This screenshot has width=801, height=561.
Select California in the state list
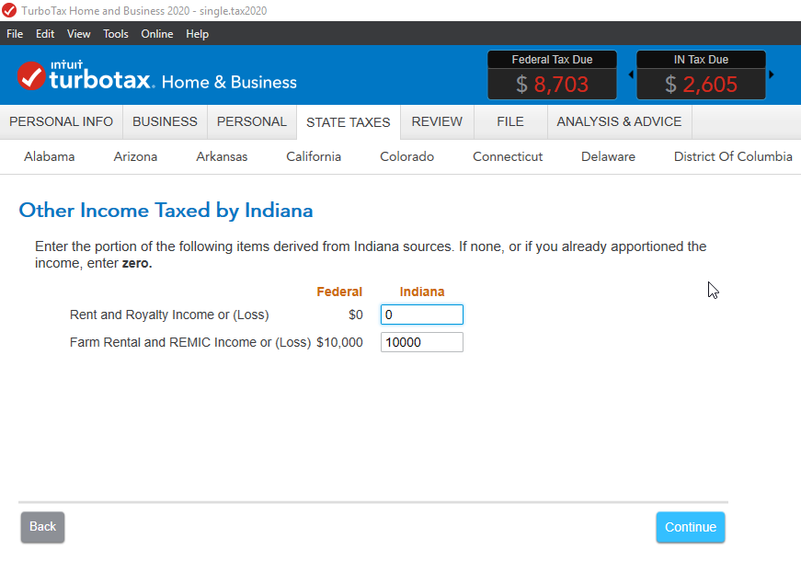314,156
